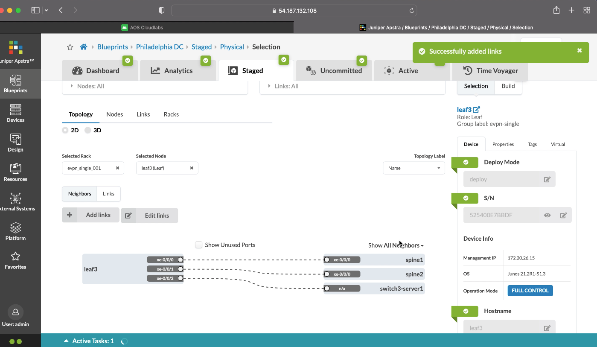597x347 pixels.
Task: Open a new Safari tab
Action: tap(571, 10)
